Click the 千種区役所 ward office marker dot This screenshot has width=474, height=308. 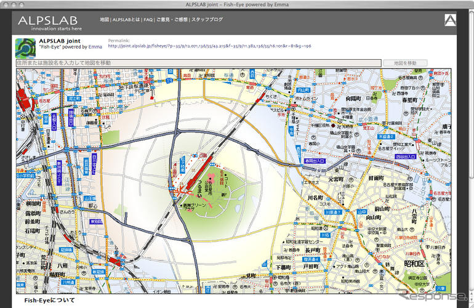pyautogui.click(x=334, y=125)
